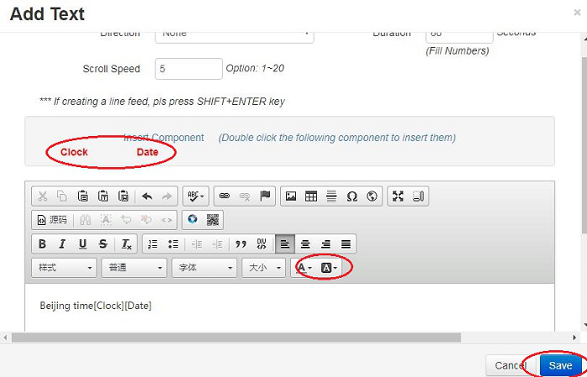This screenshot has width=587, height=377.
Task: Click the Save button
Action: coord(560,365)
